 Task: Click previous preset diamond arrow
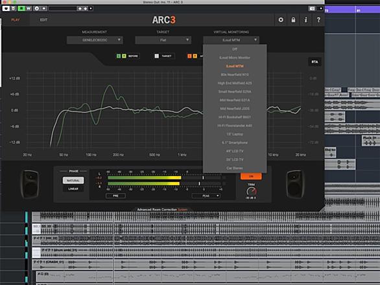pos(80,8)
